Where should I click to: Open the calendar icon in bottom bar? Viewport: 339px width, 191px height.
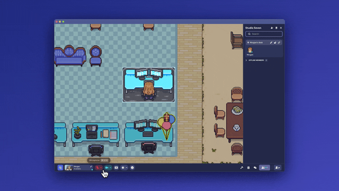248,168
